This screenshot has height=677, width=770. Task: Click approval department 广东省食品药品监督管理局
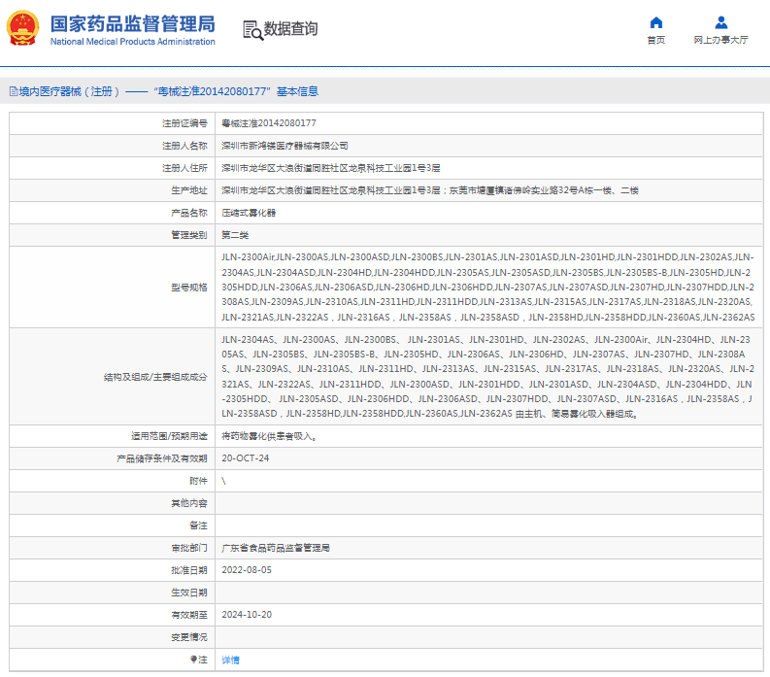[276, 548]
